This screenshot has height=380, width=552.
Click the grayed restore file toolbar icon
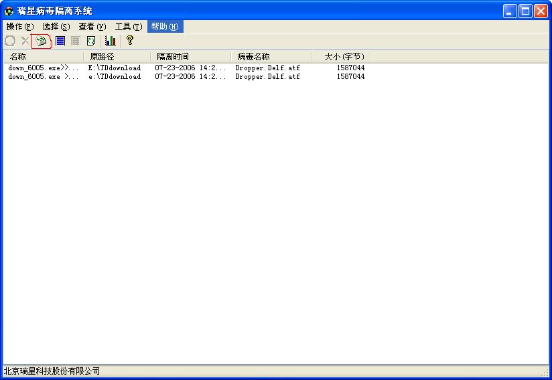point(10,41)
